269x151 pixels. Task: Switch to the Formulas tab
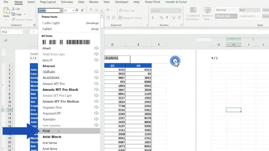pos(67,2)
